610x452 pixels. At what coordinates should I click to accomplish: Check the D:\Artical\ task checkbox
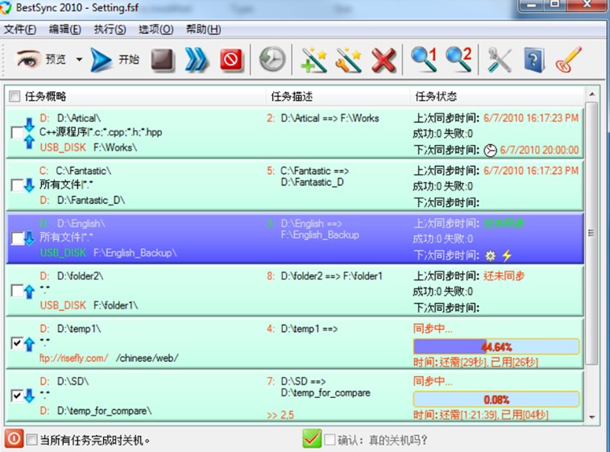[x=17, y=133]
